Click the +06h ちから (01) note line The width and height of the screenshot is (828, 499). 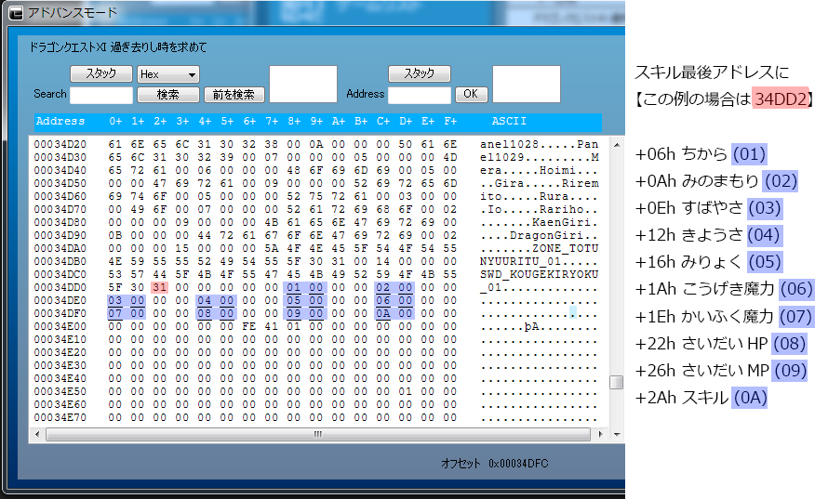tap(701, 154)
